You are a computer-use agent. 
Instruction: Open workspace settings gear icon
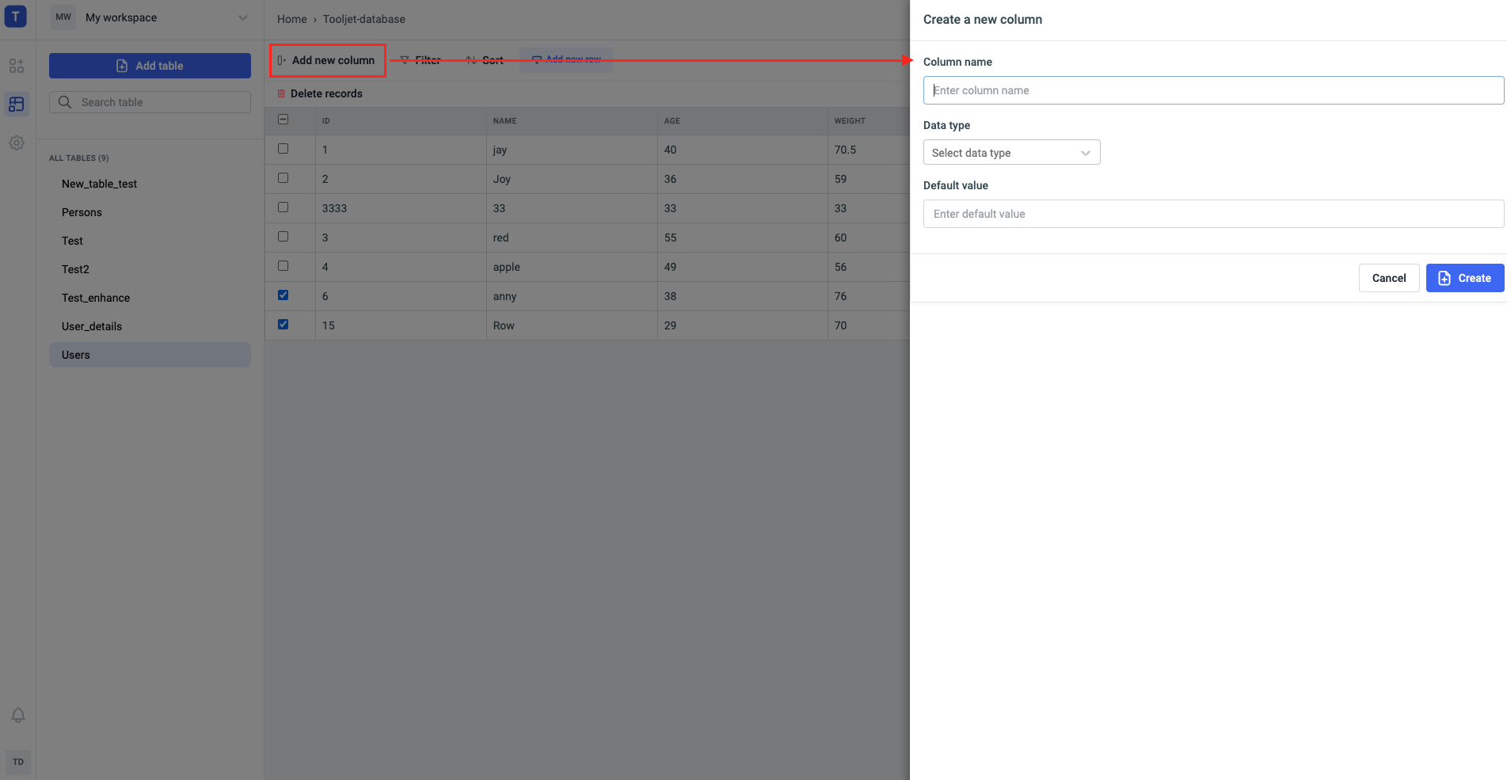pyautogui.click(x=17, y=143)
